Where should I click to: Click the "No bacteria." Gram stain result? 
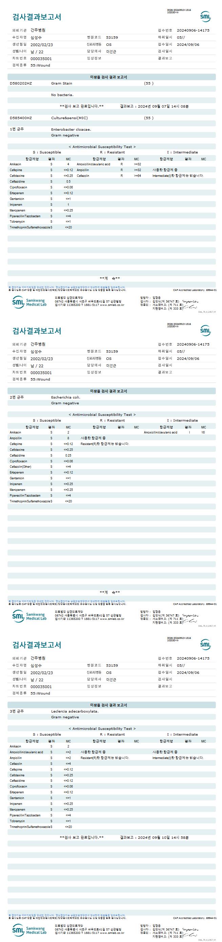click(62, 95)
